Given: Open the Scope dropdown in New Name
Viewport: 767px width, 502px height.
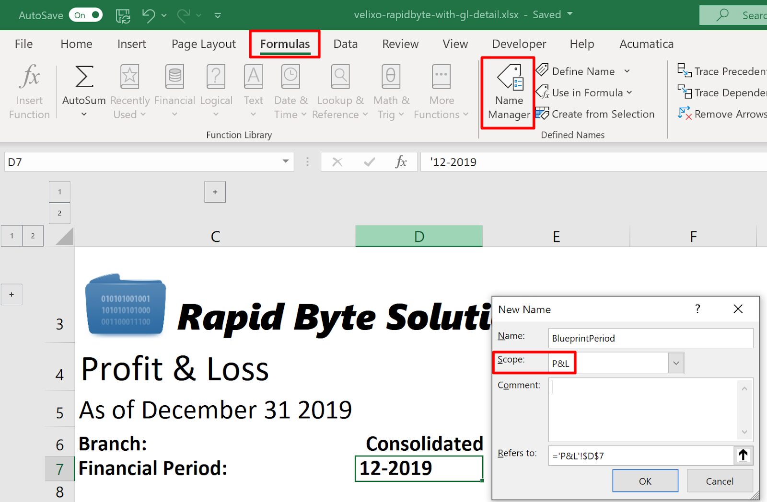Looking at the screenshot, I should [x=676, y=363].
